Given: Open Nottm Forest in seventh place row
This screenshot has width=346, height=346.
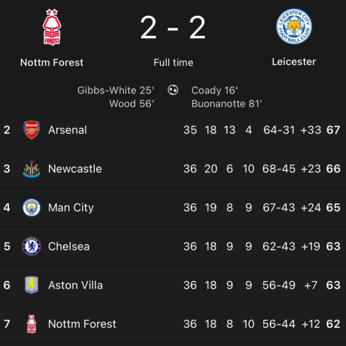Looking at the screenshot, I should 82,324.
